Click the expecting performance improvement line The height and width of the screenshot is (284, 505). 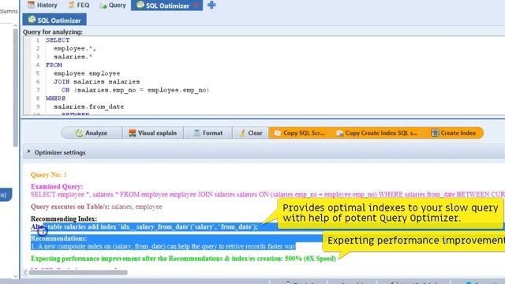183,259
